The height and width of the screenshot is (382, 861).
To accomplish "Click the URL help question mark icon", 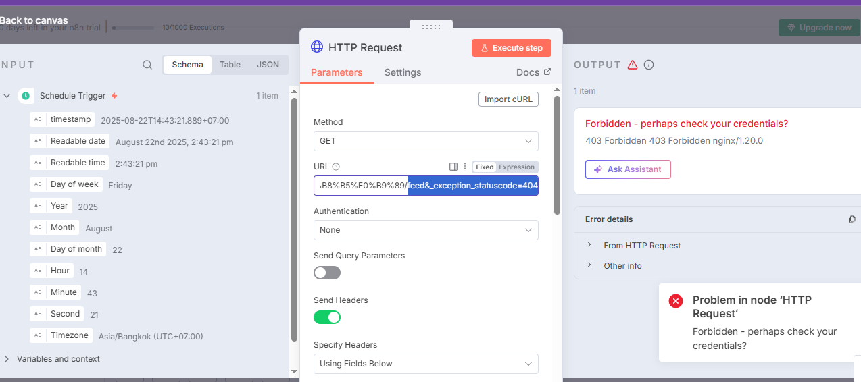I will click(336, 167).
